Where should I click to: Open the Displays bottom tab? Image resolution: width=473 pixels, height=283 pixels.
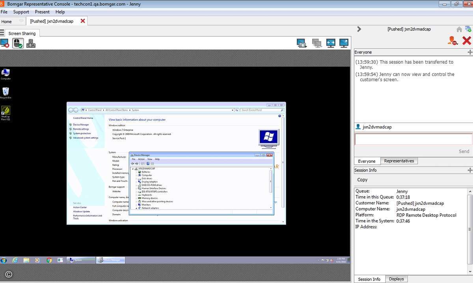click(396, 279)
